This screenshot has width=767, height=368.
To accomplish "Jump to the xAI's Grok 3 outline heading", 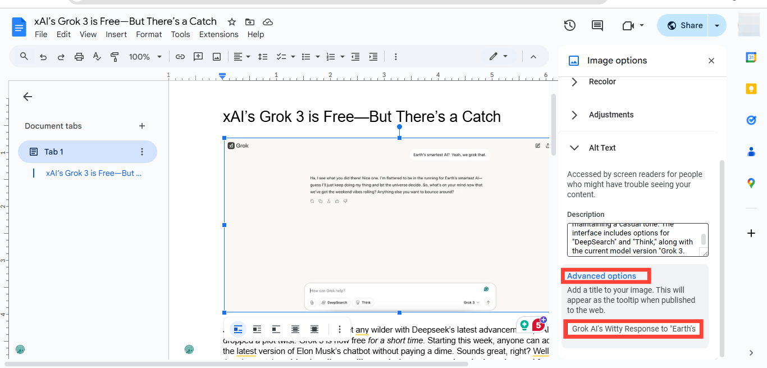I will click(94, 173).
